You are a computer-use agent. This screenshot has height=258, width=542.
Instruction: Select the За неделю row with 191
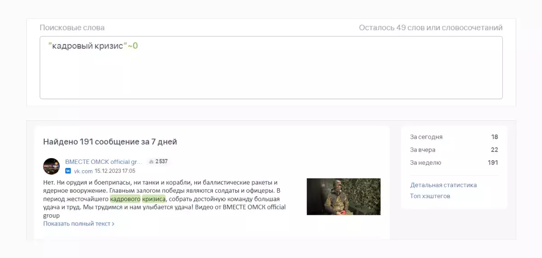coord(454,163)
